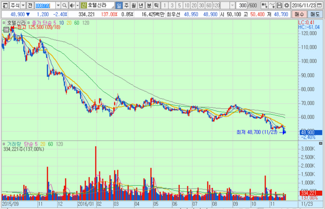Click the top-left window layout icon

coord(4,6)
